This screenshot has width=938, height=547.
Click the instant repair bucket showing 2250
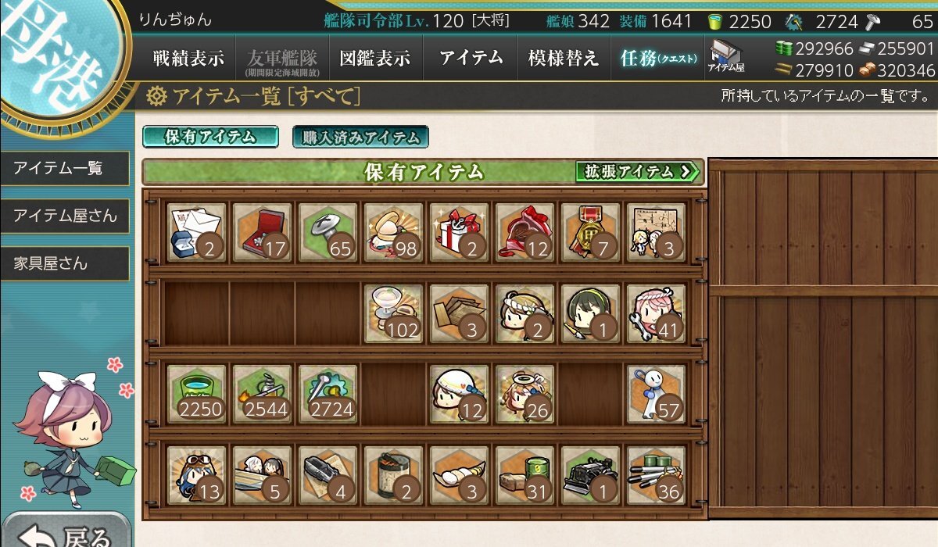point(197,394)
